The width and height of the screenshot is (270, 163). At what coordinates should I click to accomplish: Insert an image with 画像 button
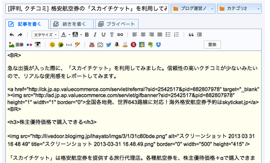click(16, 45)
